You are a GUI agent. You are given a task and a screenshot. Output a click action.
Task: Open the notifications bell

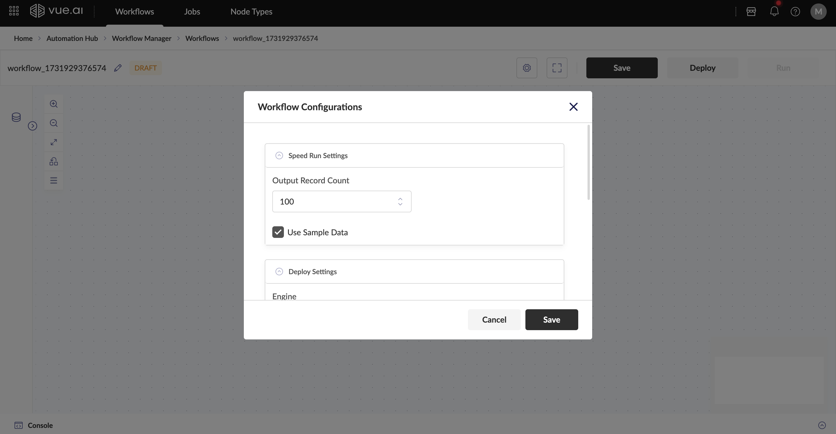click(774, 12)
